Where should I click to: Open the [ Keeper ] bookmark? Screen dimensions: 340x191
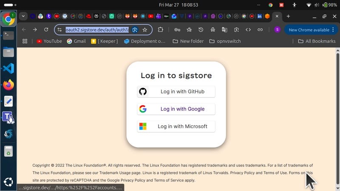click(105, 41)
